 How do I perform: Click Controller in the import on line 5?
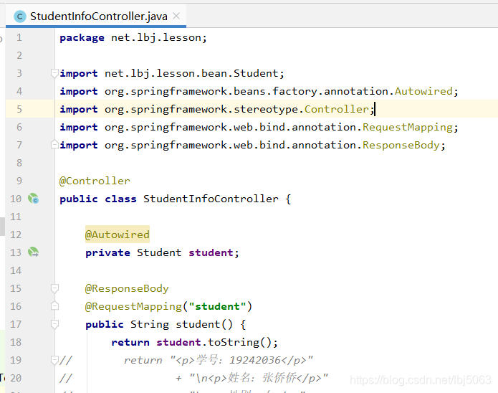click(337, 110)
